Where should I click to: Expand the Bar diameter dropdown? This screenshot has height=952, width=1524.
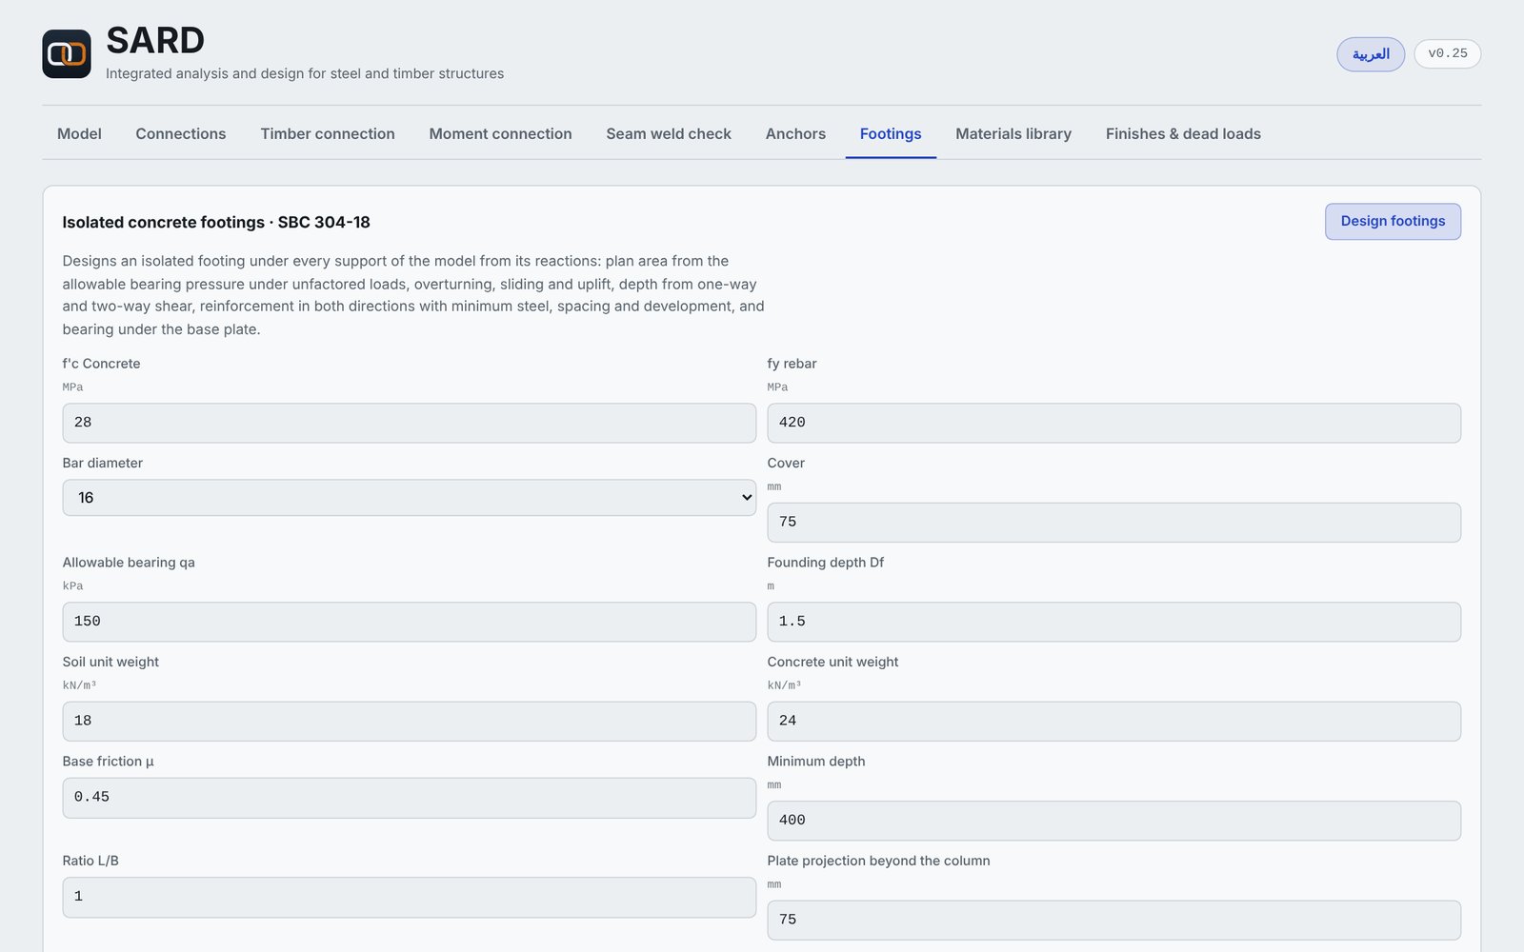tap(410, 498)
